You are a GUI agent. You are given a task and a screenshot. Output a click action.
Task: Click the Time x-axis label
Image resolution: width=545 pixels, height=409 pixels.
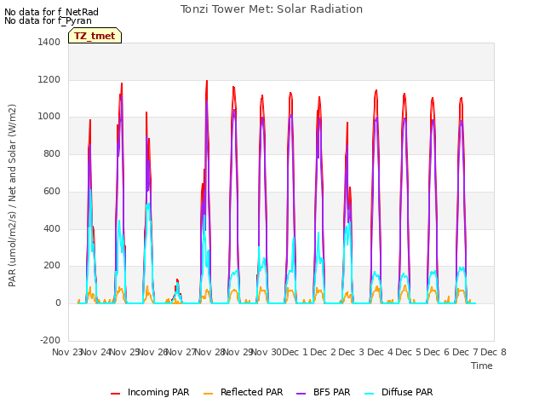tap(482, 366)
